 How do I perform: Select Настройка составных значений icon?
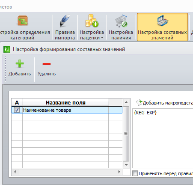point(163,21)
